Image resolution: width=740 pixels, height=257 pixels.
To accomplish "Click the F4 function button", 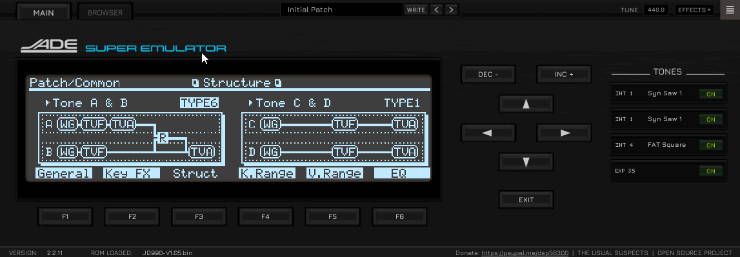I will tap(265, 217).
